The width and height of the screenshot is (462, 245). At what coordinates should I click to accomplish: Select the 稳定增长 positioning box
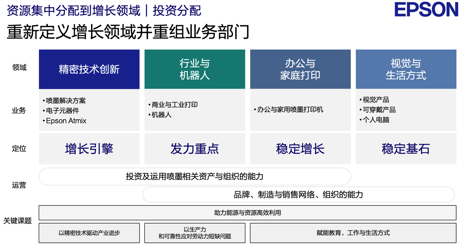pyautogui.click(x=300, y=149)
